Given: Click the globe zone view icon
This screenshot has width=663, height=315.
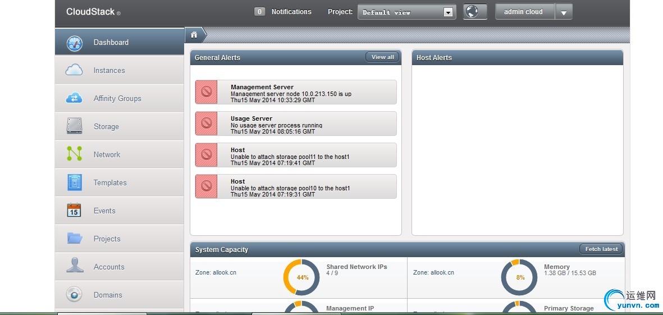Looking at the screenshot, I should coord(475,11).
